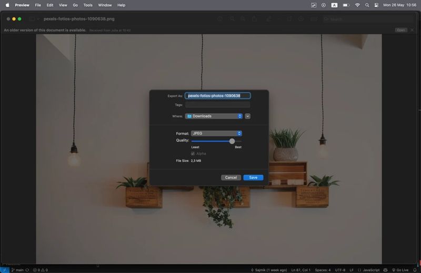Toggle the Alpha checkbox
Image resolution: width=421 pixels, height=273 pixels.
click(193, 154)
